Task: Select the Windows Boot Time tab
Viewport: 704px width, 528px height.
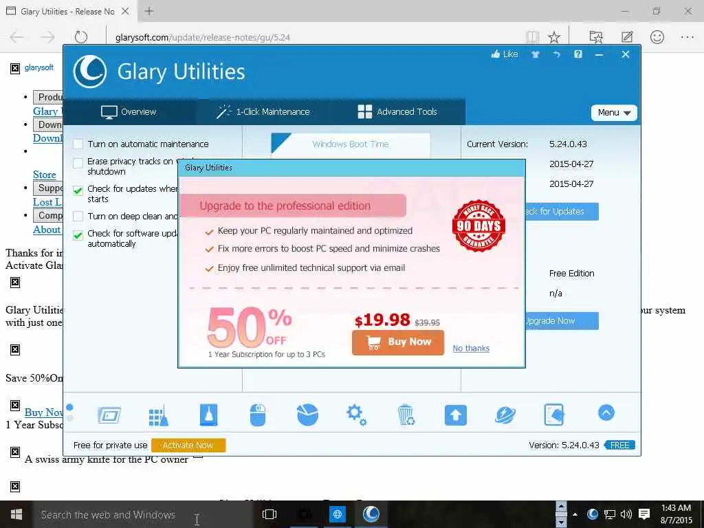Action: coord(351,144)
